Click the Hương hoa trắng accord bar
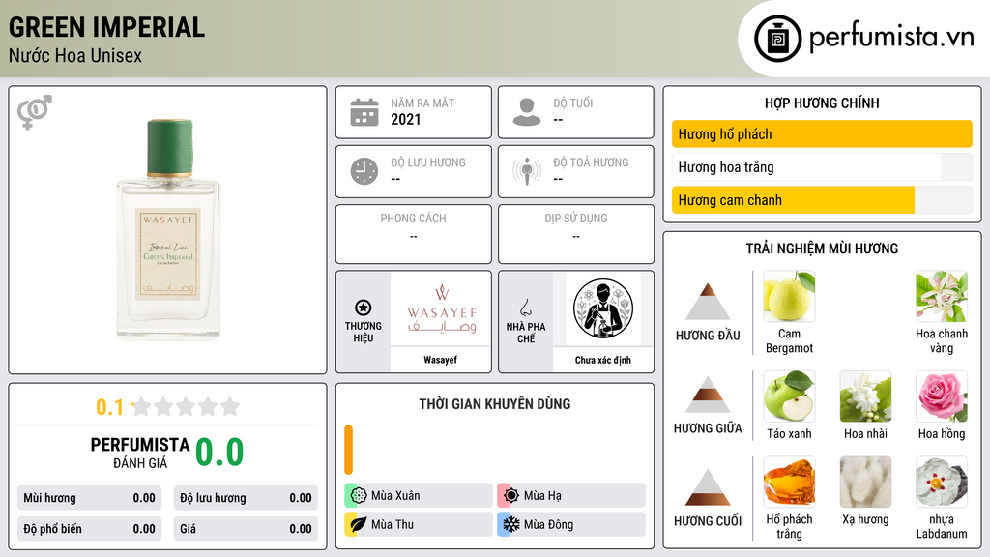Image resolution: width=990 pixels, height=557 pixels. point(822,167)
